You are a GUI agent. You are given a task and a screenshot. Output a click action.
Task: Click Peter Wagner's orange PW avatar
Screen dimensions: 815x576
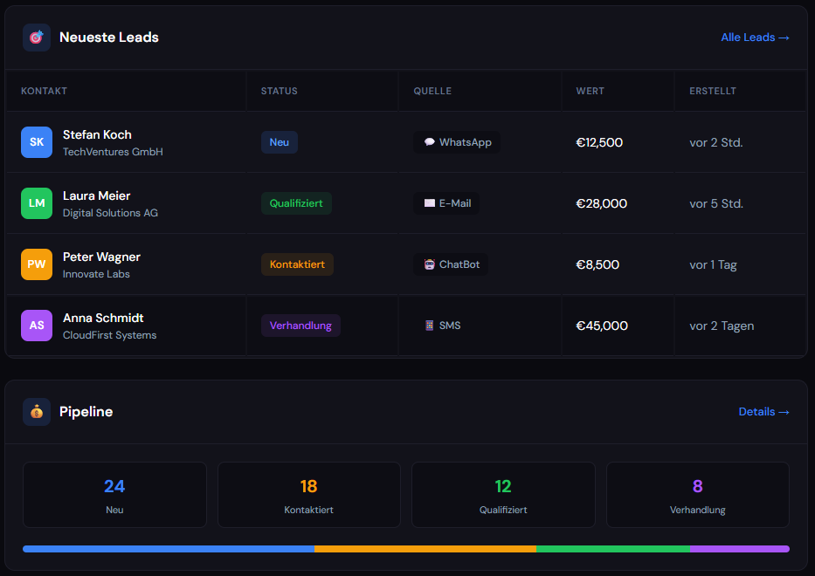pos(37,264)
